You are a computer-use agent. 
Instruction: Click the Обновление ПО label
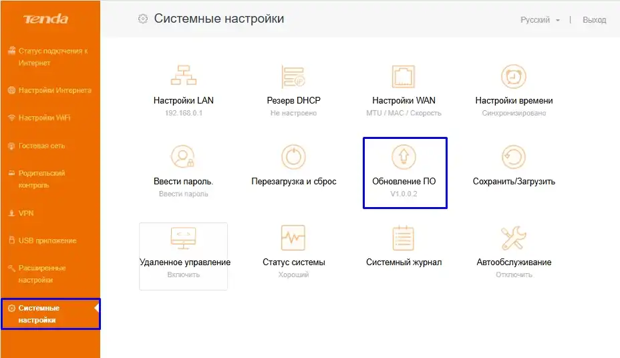(404, 182)
